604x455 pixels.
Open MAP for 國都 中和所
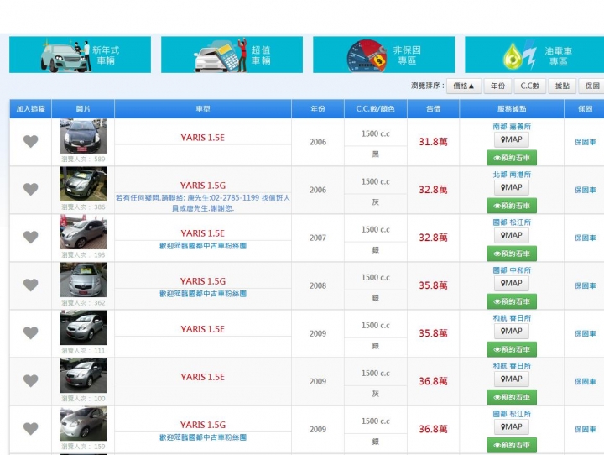tap(512, 283)
